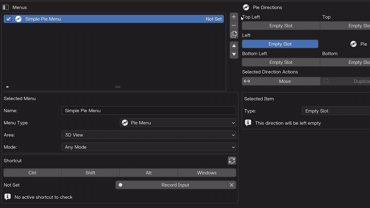This screenshot has width=370, height=208.
Task: Click the Move direction action button
Action: click(x=281, y=81)
